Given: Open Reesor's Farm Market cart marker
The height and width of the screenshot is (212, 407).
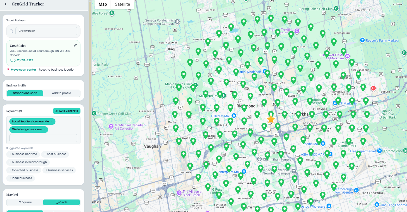Looking at the screenshot, I should [x=362, y=40].
